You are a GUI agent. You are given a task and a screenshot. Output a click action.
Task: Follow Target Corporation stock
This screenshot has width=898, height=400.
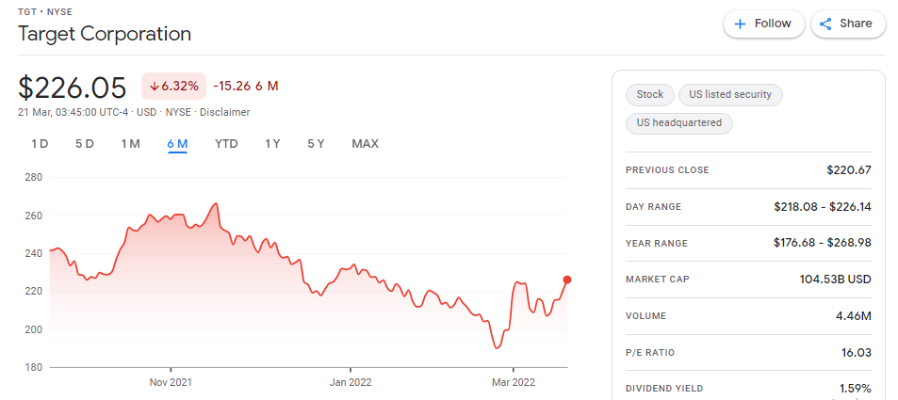tap(764, 24)
